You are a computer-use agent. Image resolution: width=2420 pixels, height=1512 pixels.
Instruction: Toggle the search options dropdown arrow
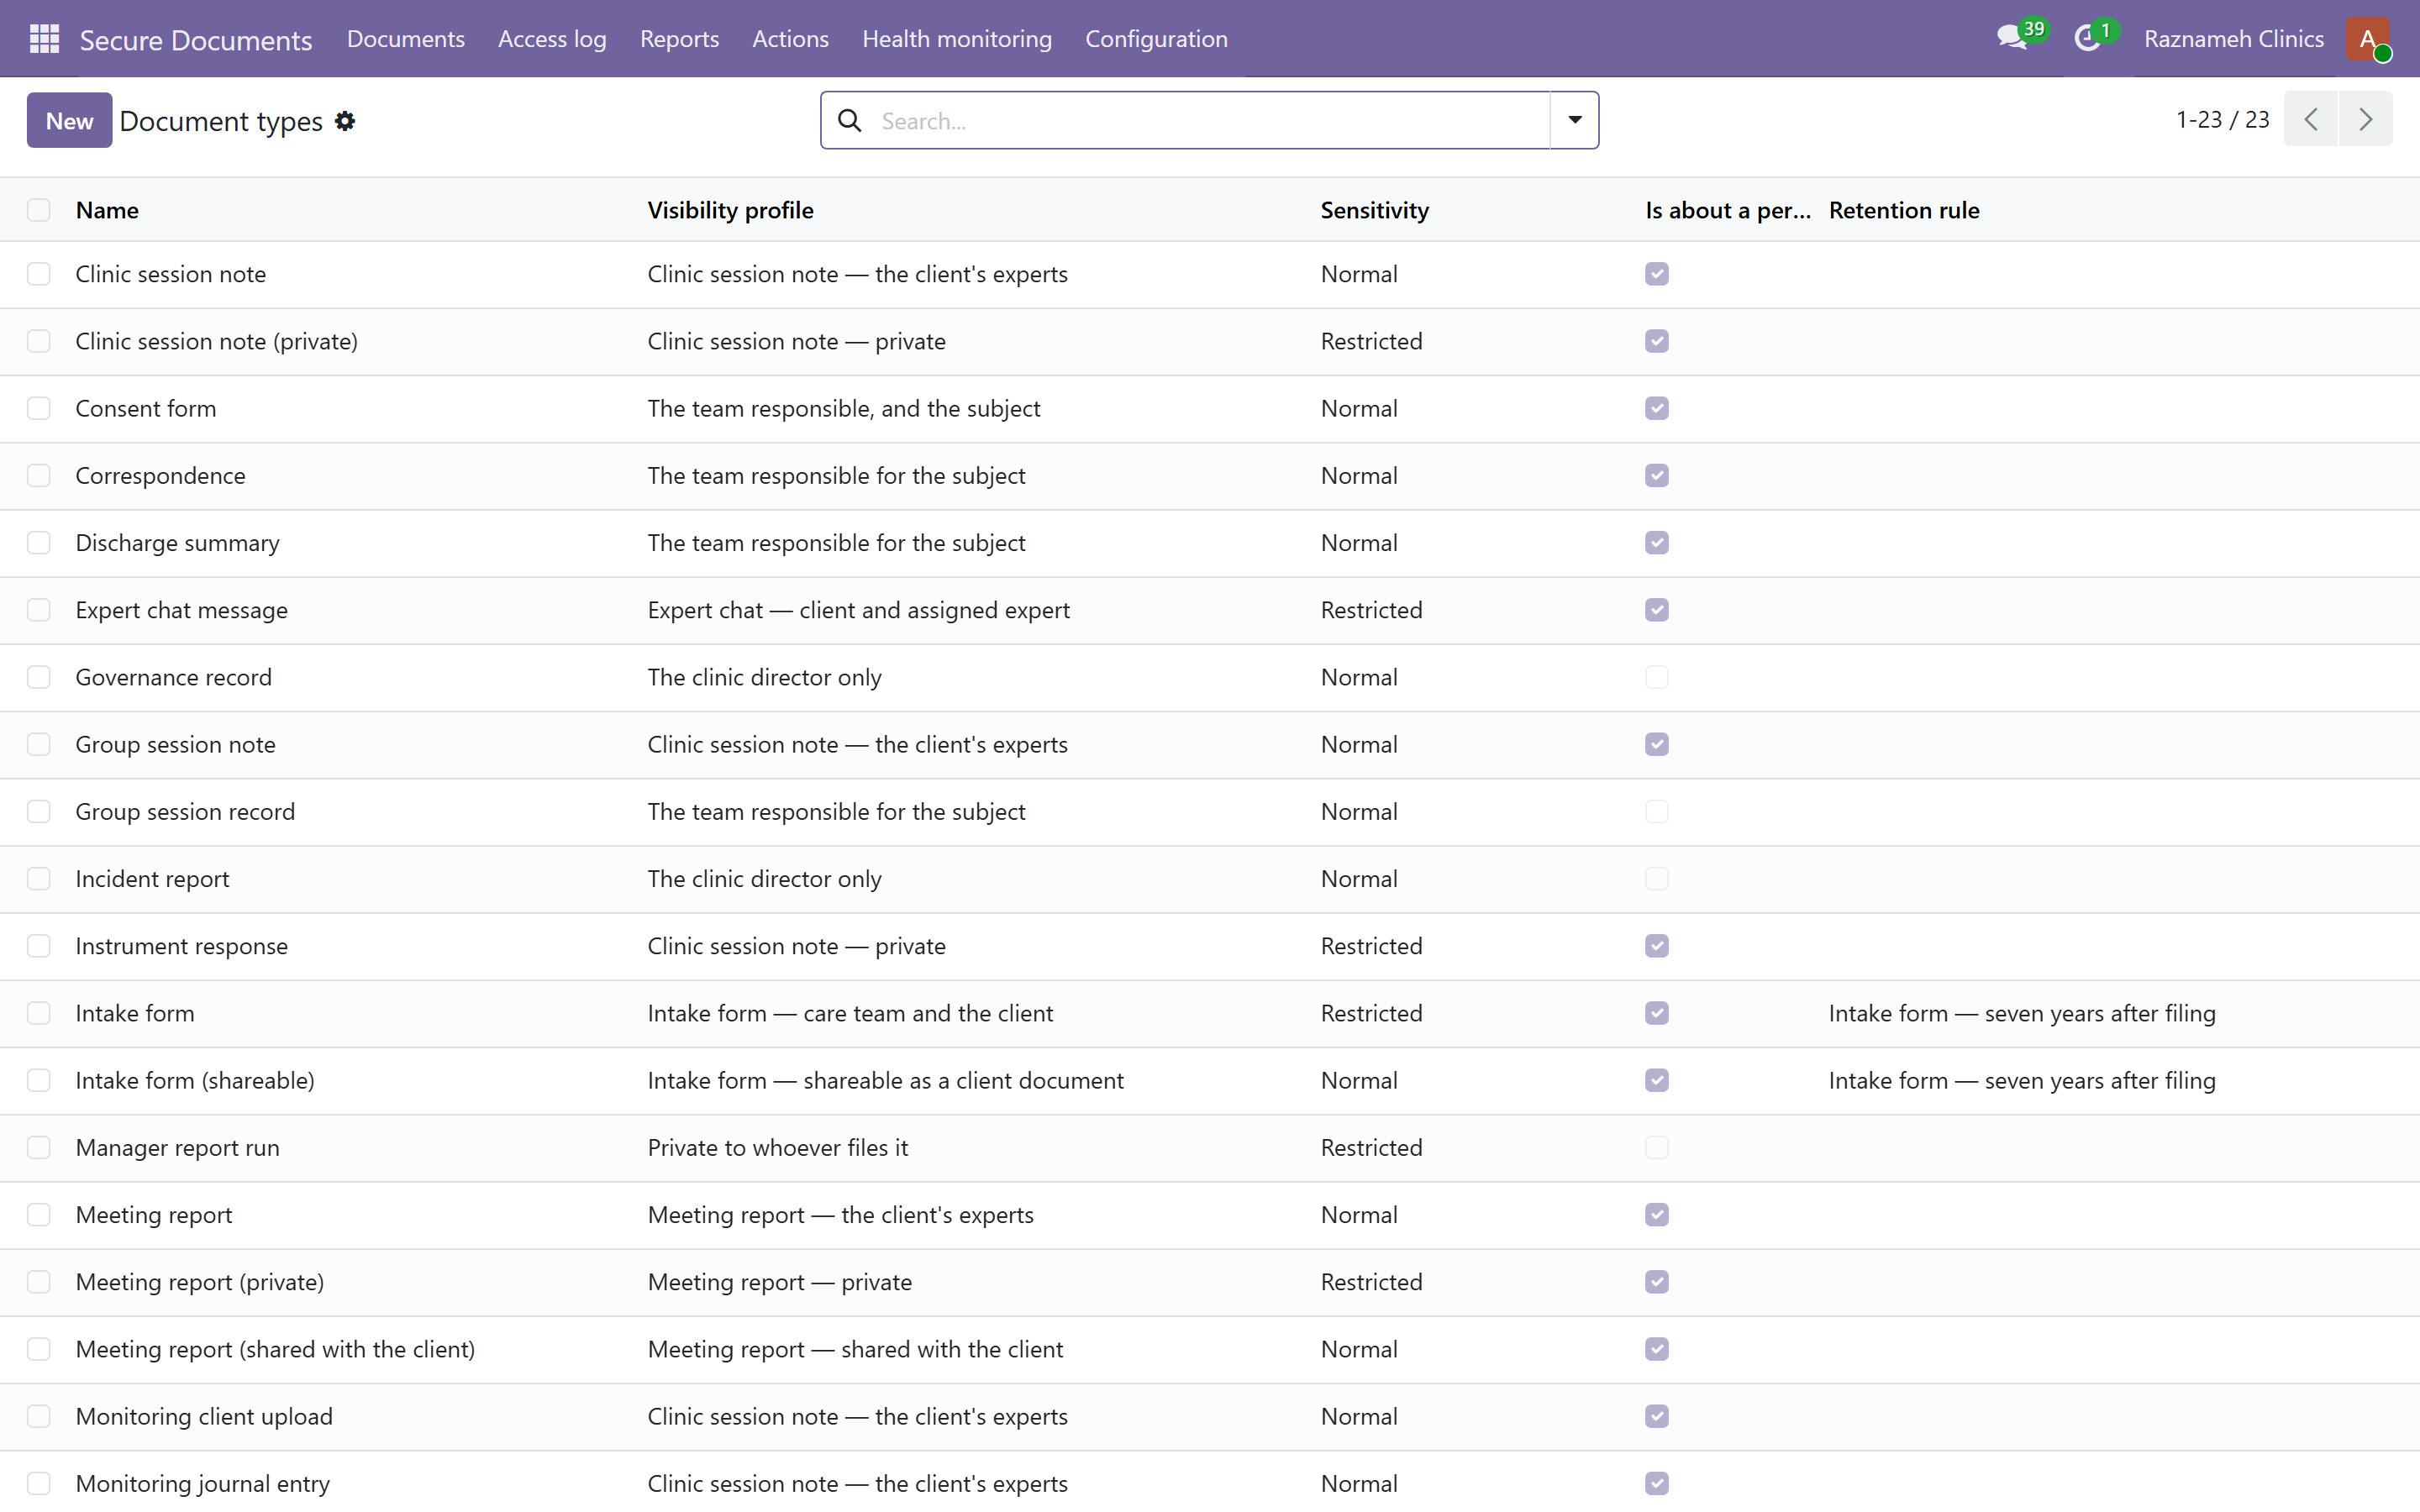coord(1575,120)
